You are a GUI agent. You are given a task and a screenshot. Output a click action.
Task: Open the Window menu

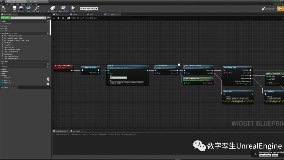pos(30,4)
